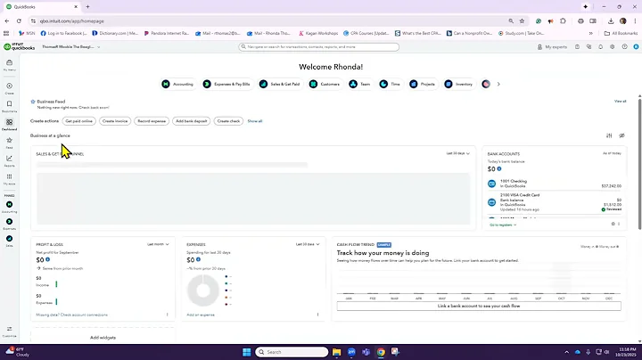The height and width of the screenshot is (360, 642).
Task: Open Expenses Last 30 days dropdown
Action: pos(308,244)
